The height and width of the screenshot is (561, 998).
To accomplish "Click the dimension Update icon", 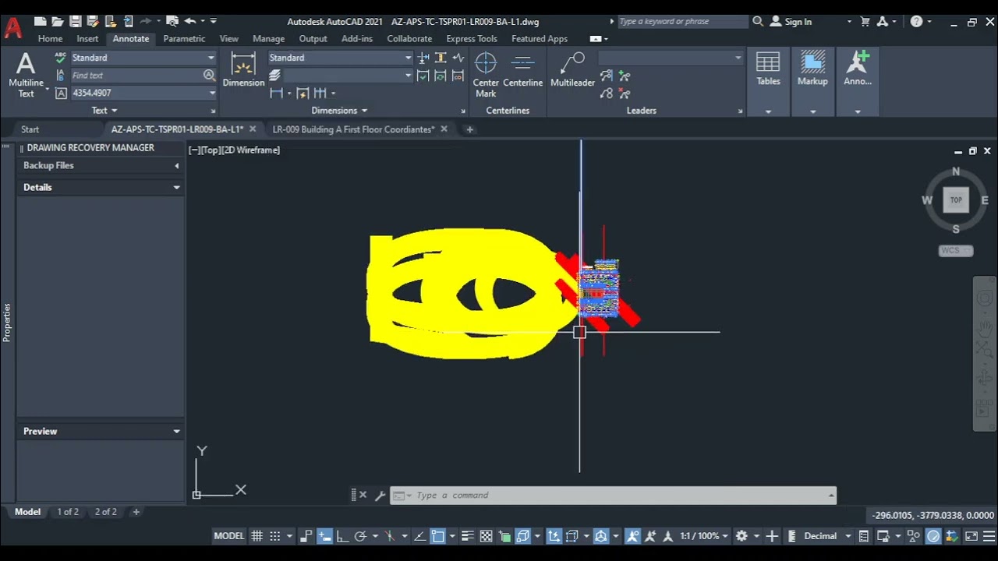I will coord(441,76).
